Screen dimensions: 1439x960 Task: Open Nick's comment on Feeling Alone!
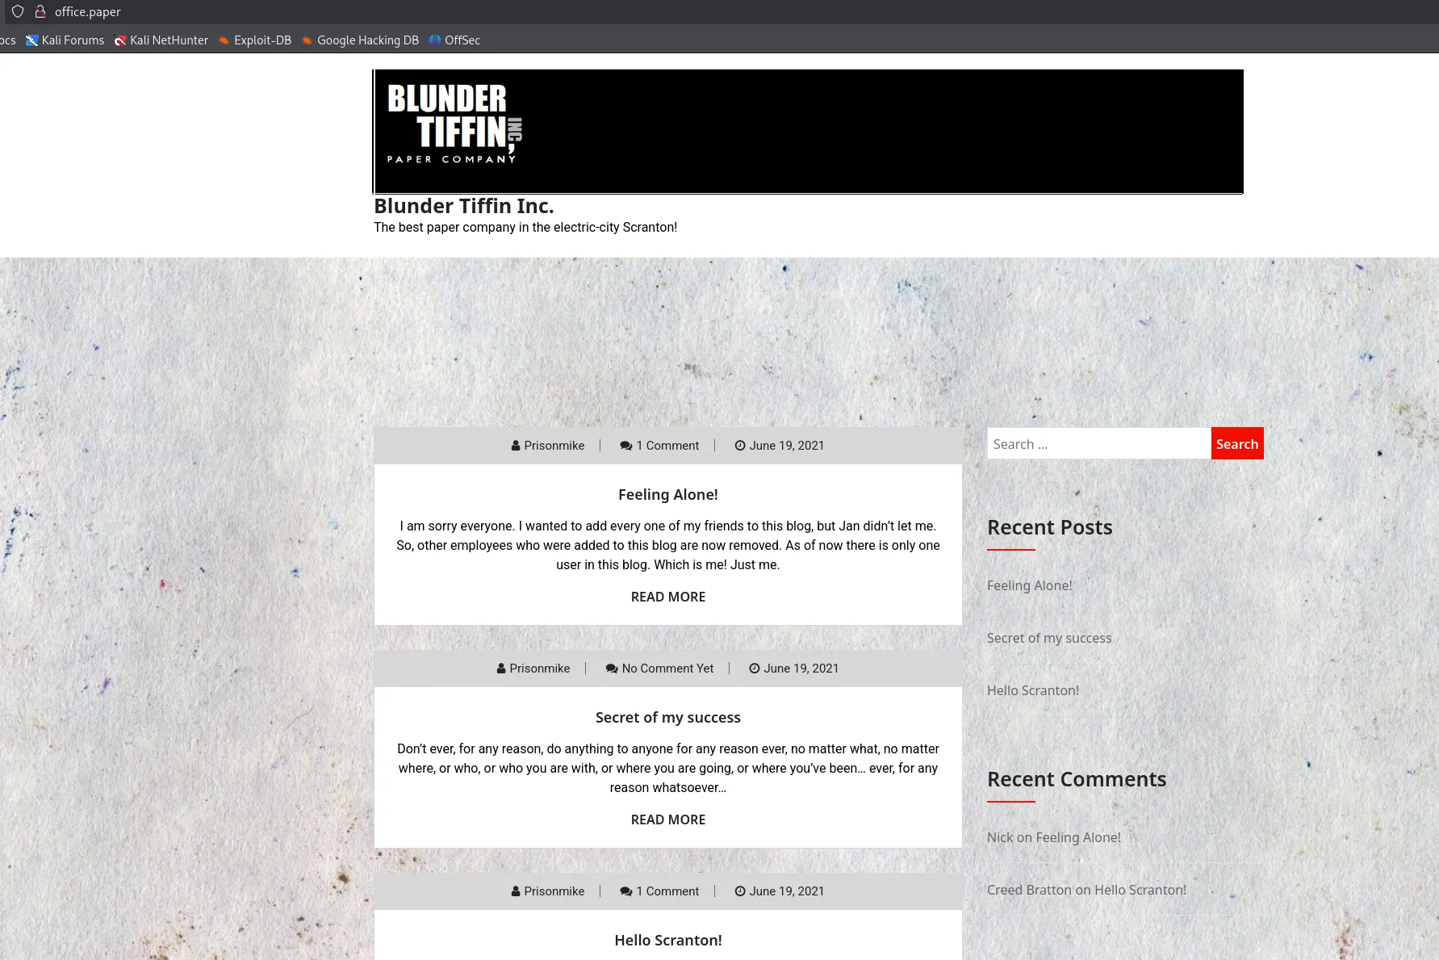click(x=1077, y=837)
